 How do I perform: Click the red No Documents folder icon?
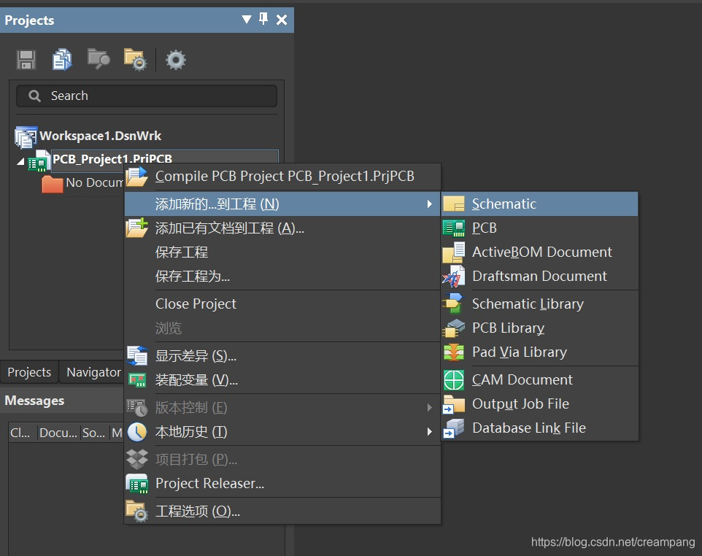pos(53,184)
